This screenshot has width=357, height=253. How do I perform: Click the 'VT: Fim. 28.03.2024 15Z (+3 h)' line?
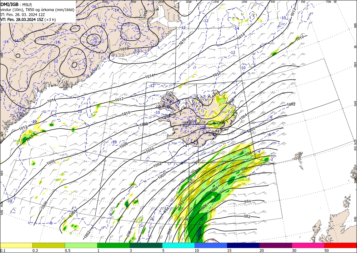pyautogui.click(x=28, y=20)
